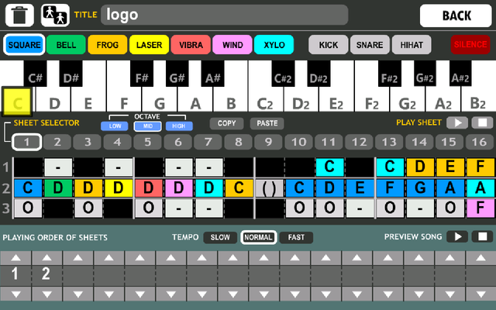Image resolution: width=496 pixels, height=310 pixels.
Task: Stop Play Sheet playback
Action: point(482,122)
